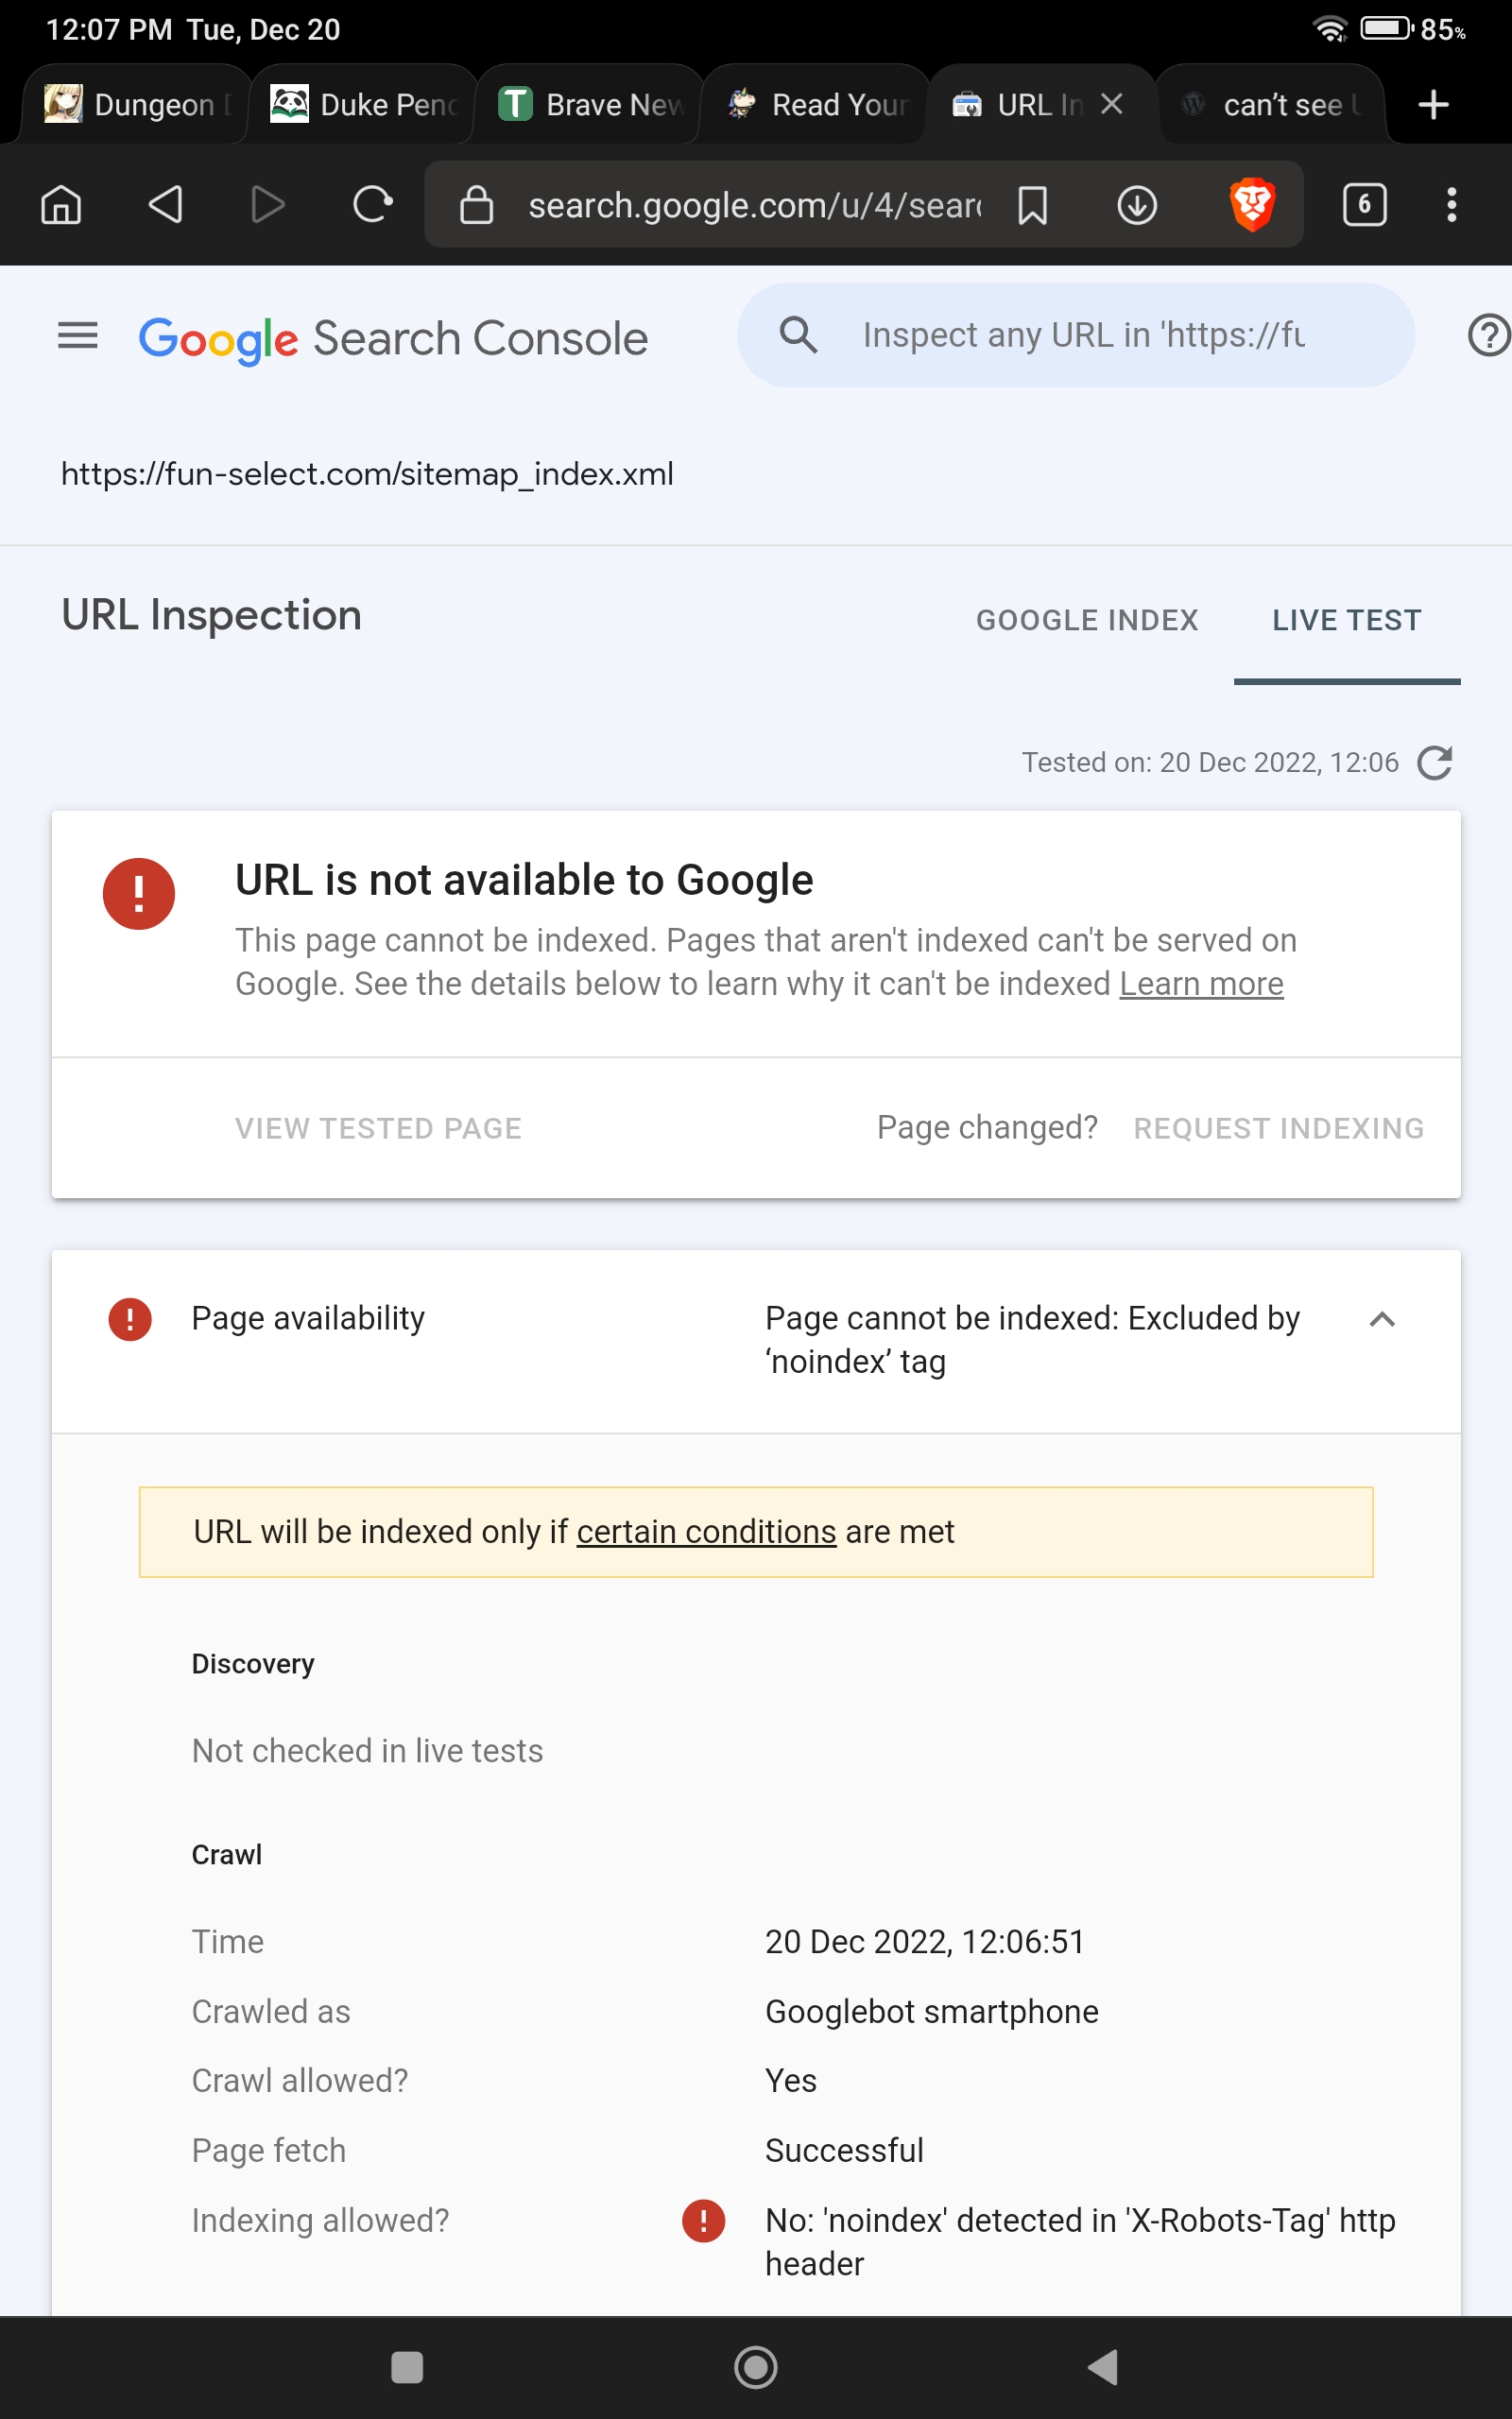The image size is (1512, 2419).
Task: Open a new browser tab
Action: coord(1434,105)
